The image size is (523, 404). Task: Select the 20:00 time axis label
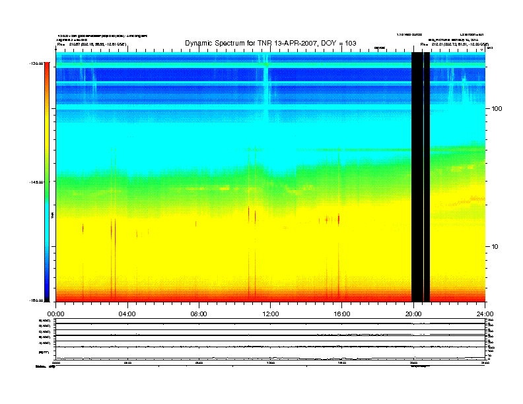[413, 314]
